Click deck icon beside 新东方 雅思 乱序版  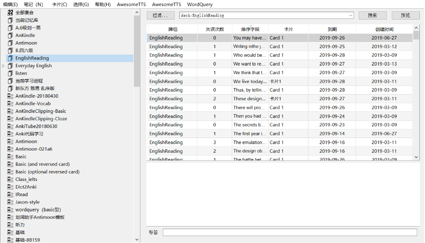click(10, 89)
